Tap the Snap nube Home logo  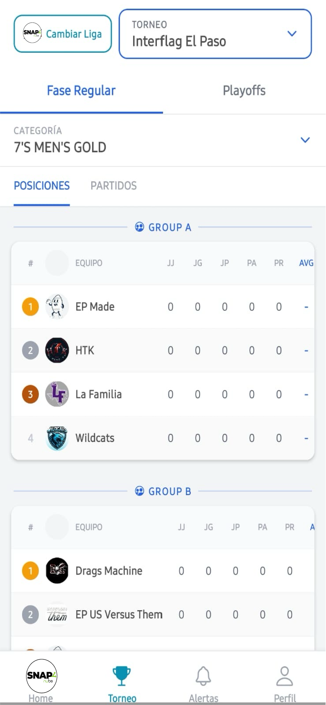[x=41, y=675]
